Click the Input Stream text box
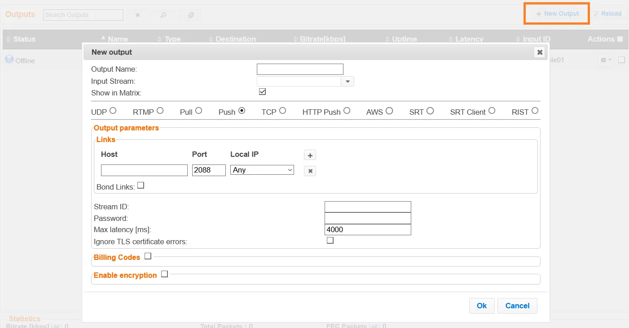Viewport: 629px width, 328px height. pos(299,82)
